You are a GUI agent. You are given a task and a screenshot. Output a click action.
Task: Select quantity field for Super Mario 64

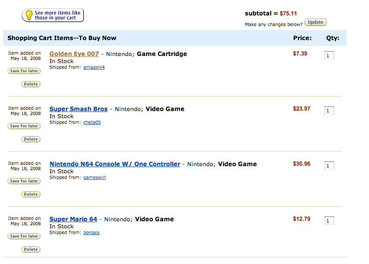click(x=329, y=221)
